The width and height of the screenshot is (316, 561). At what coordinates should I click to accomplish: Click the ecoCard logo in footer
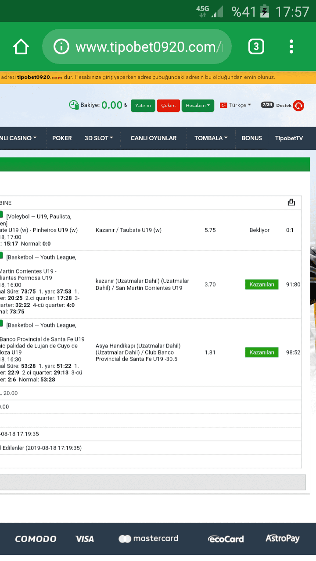pos(226,539)
